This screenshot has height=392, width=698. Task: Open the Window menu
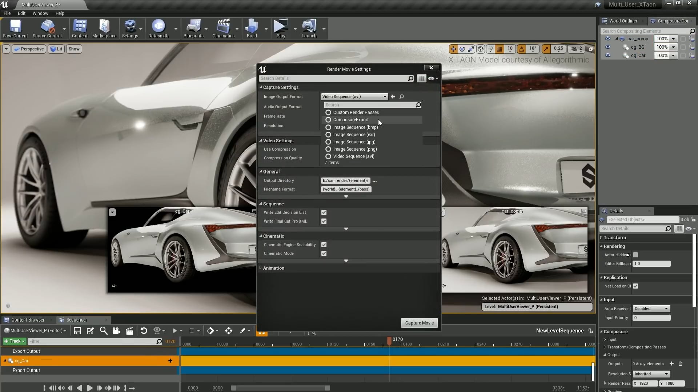click(x=40, y=13)
